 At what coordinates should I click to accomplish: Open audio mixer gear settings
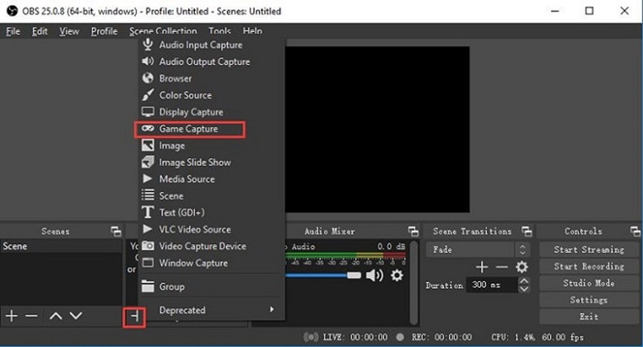(x=397, y=276)
